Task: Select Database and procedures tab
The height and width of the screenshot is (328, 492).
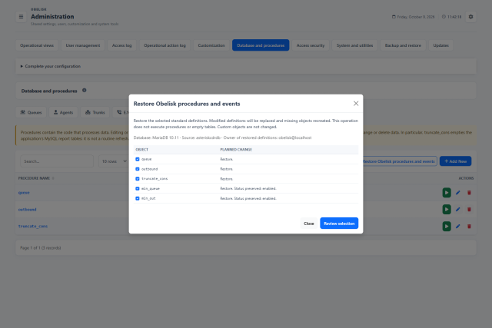Action: point(261,45)
